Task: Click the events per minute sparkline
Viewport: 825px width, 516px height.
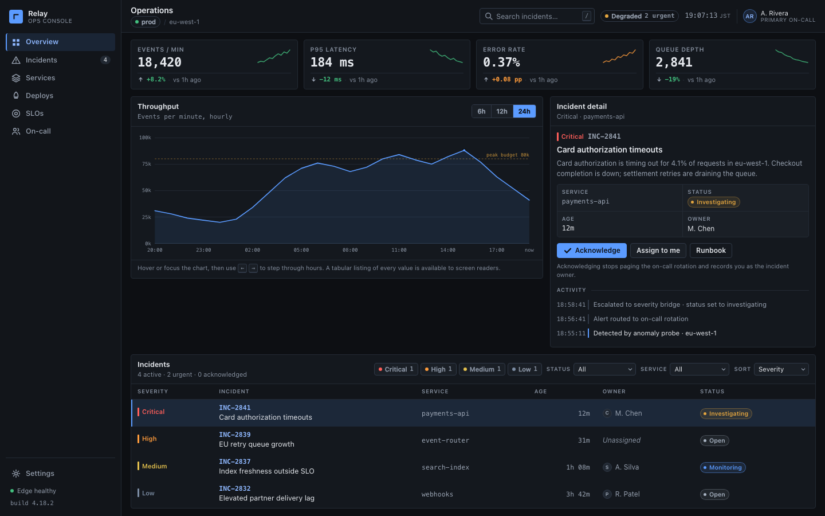Action: 274,56
